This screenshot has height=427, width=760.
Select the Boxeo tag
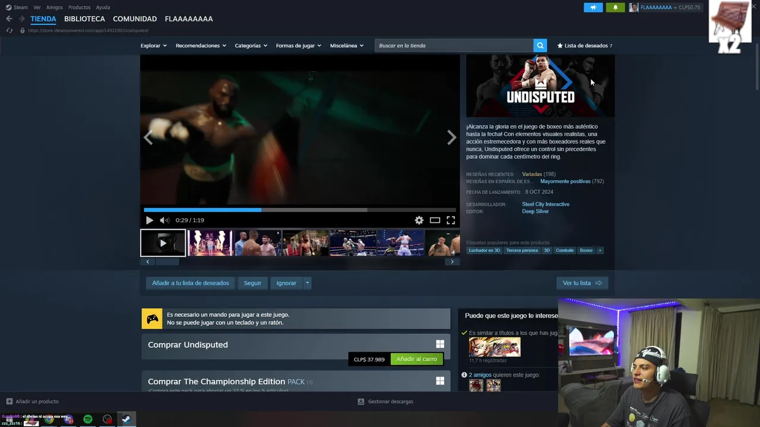point(586,250)
